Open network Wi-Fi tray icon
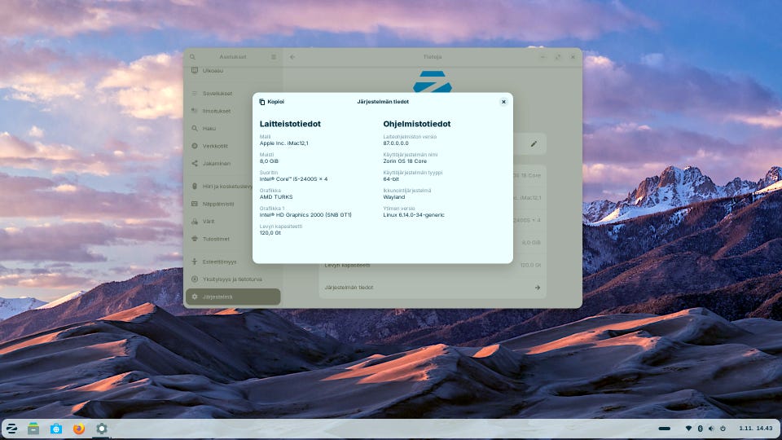The width and height of the screenshot is (782, 440). pos(689,429)
